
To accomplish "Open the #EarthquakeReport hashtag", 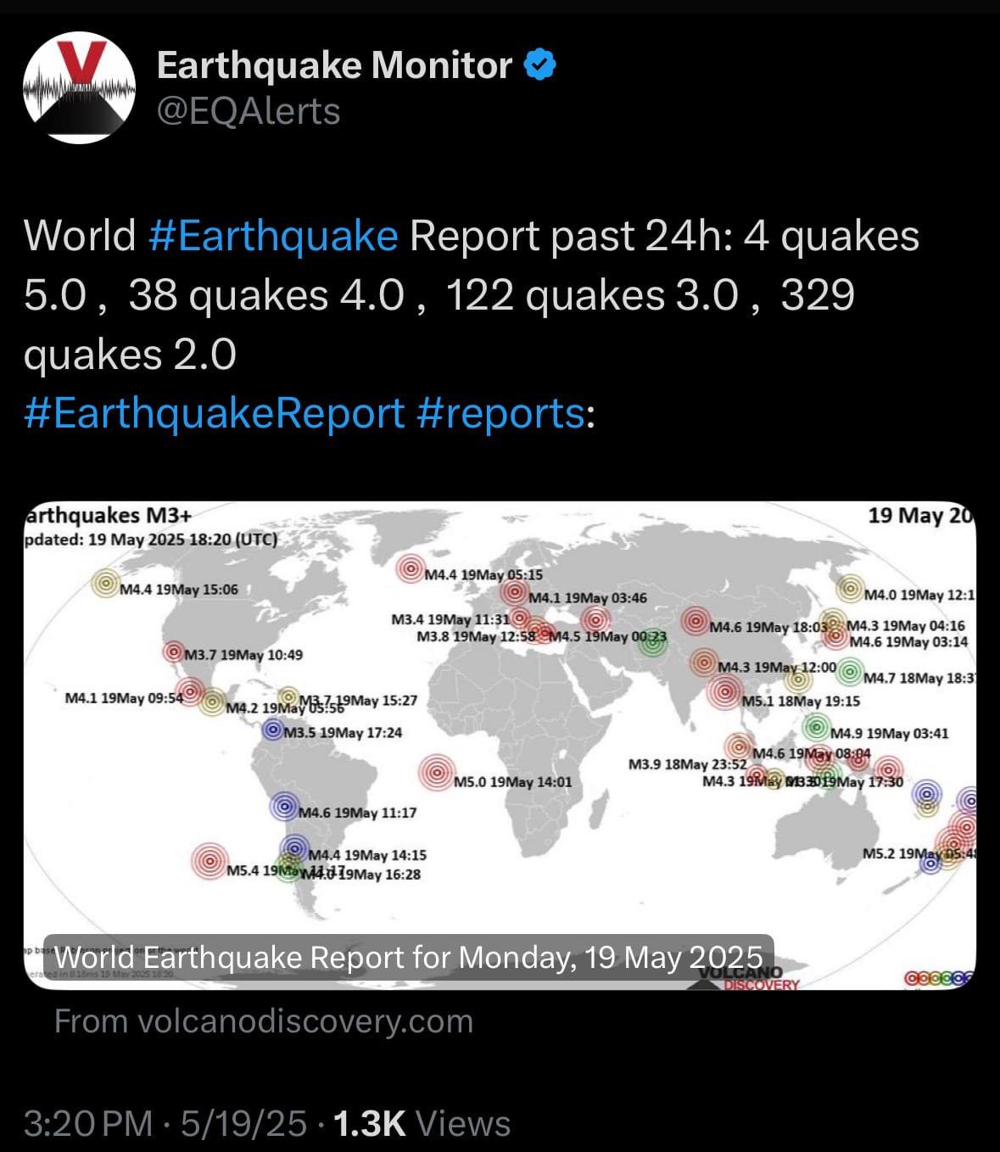I will pos(215,413).
